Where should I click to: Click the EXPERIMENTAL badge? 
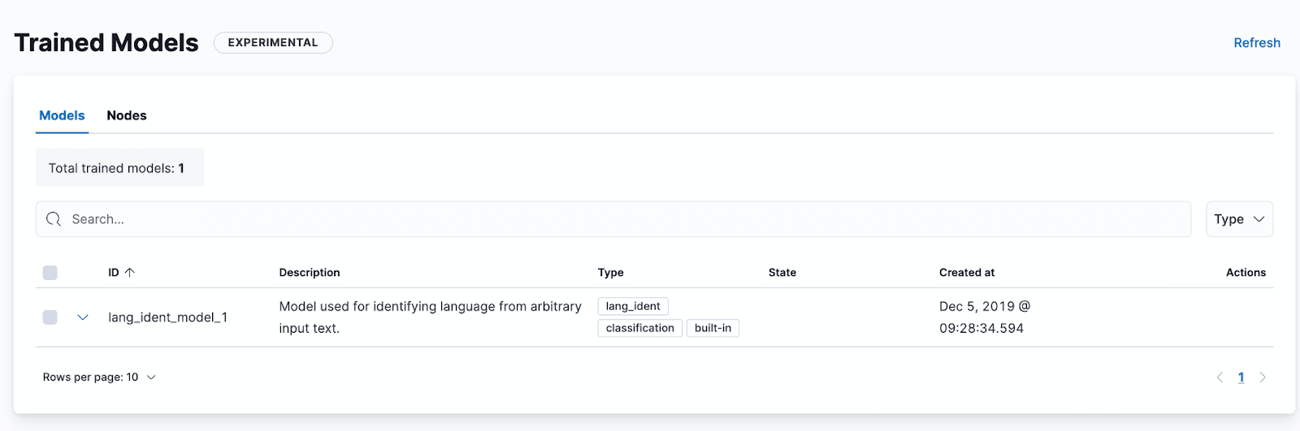[x=273, y=43]
